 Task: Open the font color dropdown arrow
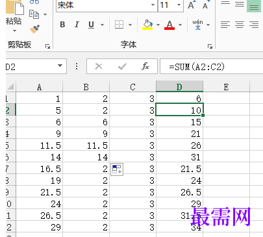point(180,25)
